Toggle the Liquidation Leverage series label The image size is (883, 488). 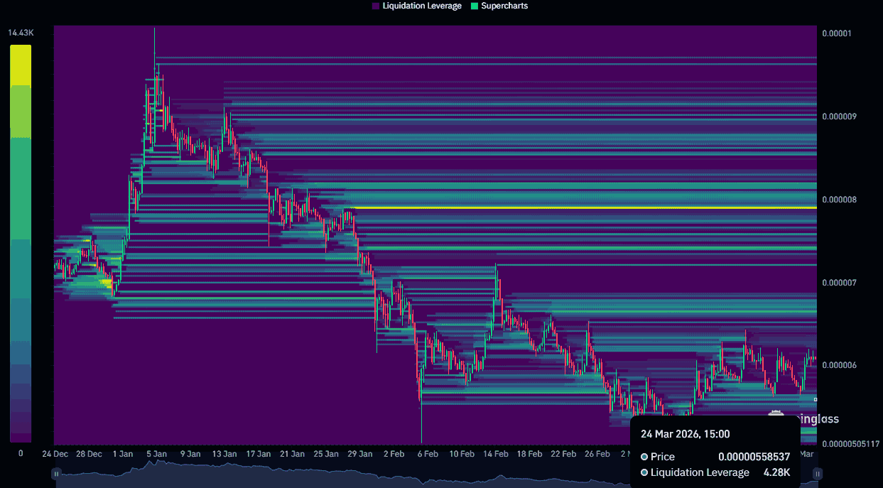pos(421,6)
